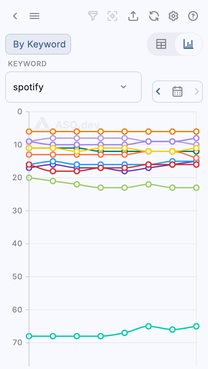Image resolution: width=208 pixels, height=369 pixels.
Task: Toggle the By Keyword mode
Action: click(38, 44)
